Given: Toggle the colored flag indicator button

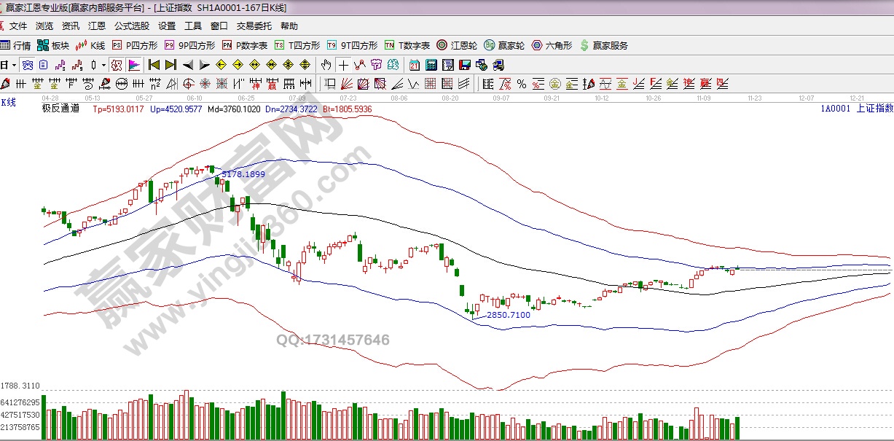Looking at the screenshot, I should tap(134, 64).
